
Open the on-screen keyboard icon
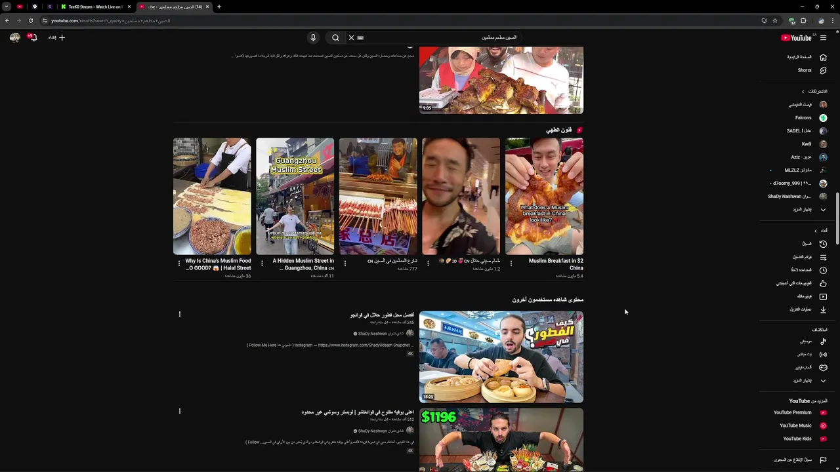click(360, 37)
